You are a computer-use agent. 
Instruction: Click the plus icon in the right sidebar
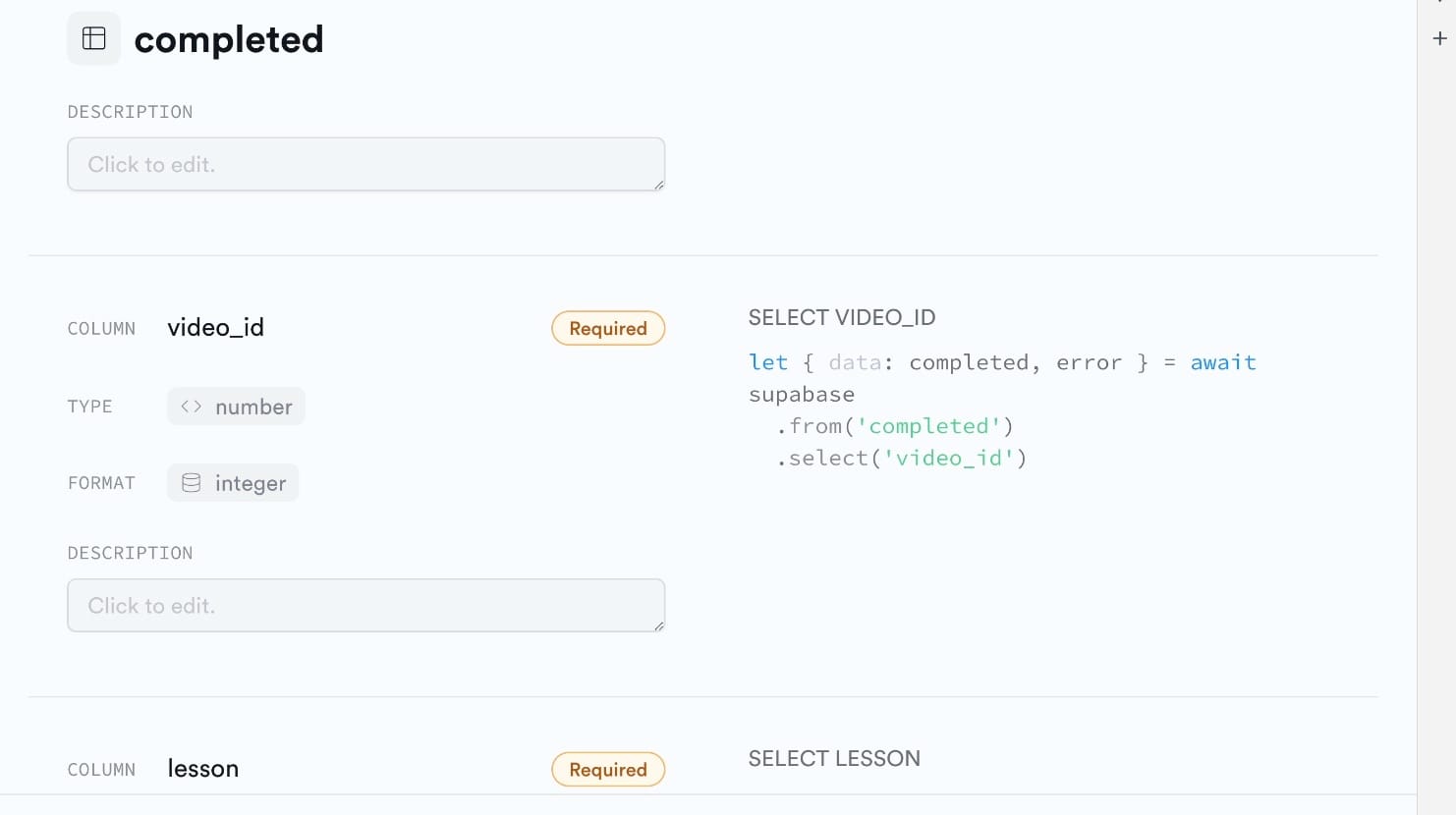point(1439,39)
